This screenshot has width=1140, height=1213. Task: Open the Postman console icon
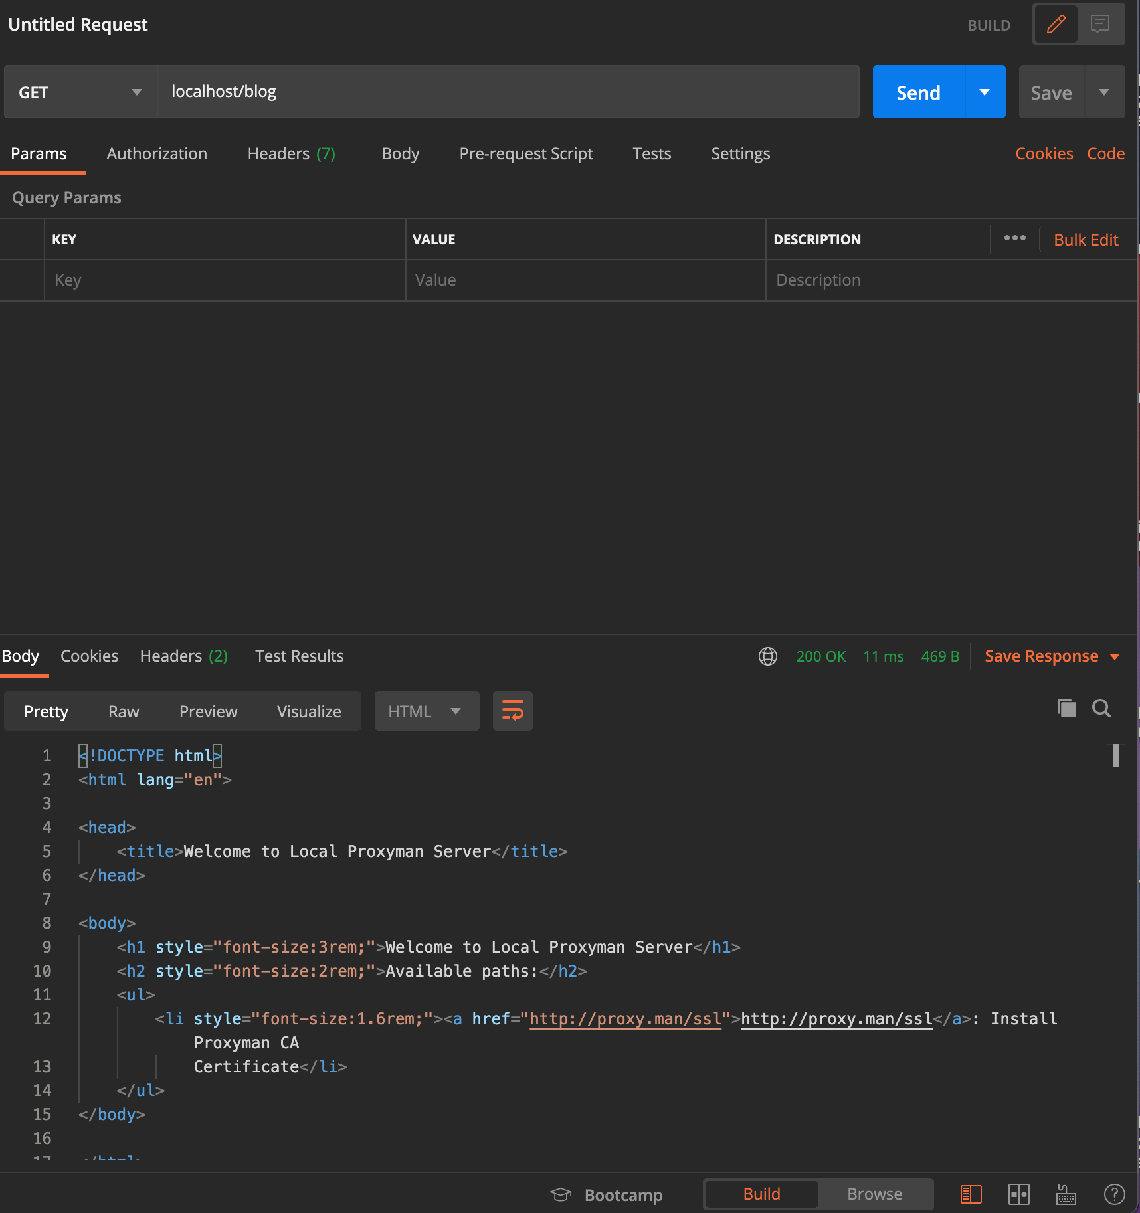pos(971,1194)
